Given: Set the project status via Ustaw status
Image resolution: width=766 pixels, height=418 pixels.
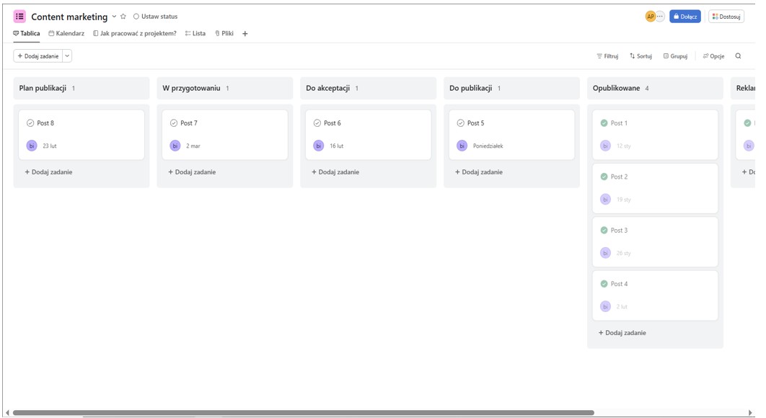Looking at the screenshot, I should (x=155, y=17).
